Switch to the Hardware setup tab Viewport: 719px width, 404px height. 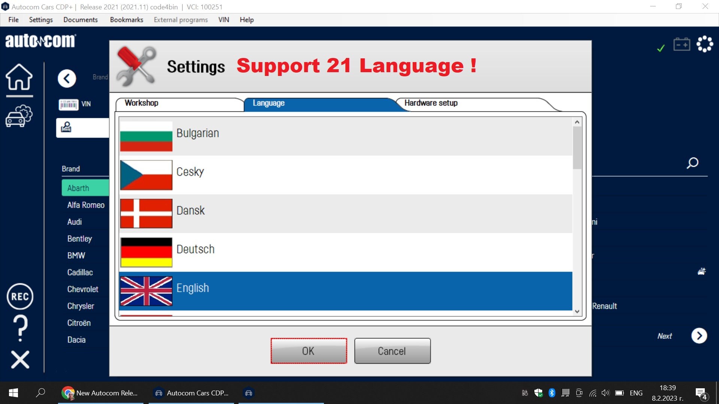431,104
